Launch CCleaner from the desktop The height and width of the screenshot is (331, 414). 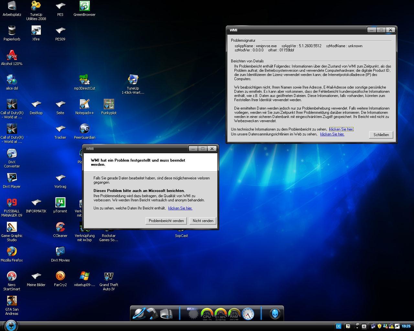(x=60, y=227)
